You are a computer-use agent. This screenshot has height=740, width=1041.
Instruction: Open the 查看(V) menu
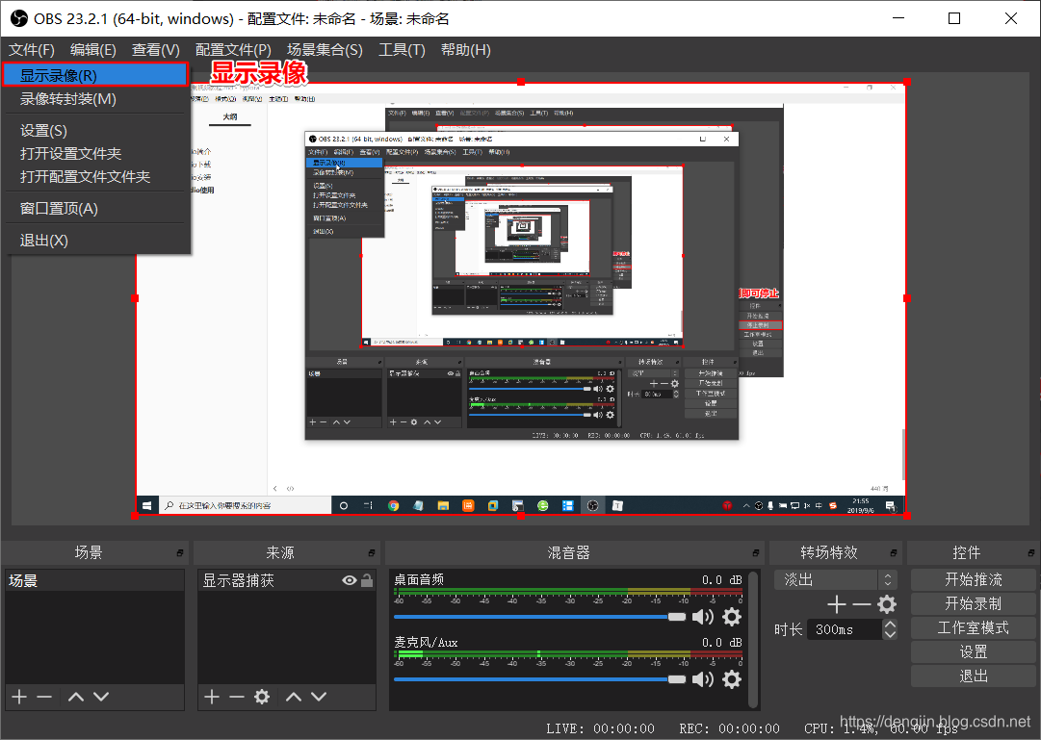point(155,50)
